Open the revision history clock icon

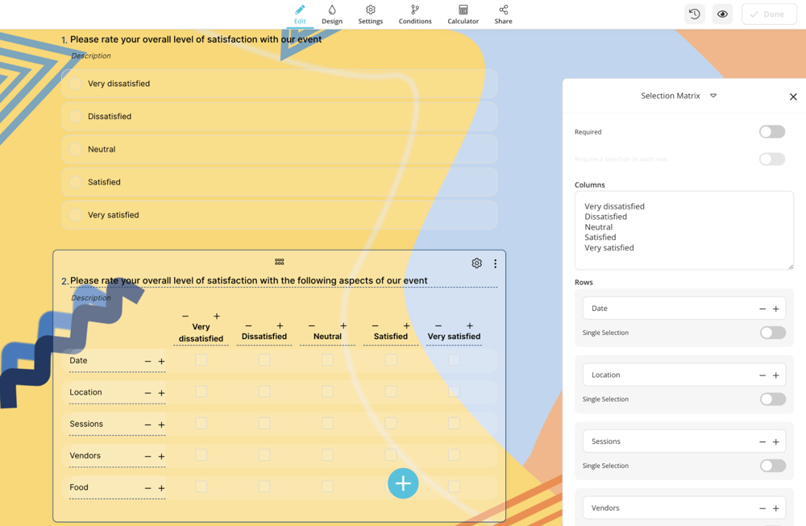point(694,14)
